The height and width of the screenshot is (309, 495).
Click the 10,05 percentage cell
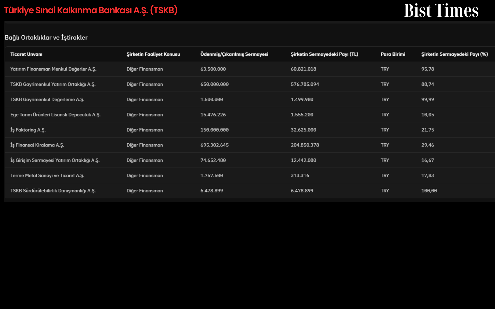(428, 115)
